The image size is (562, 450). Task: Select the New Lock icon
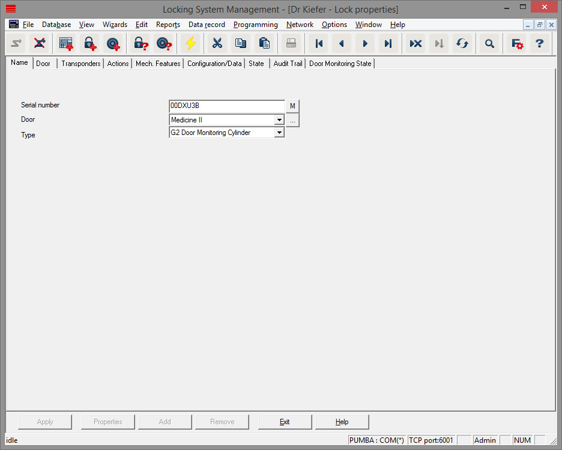(x=90, y=43)
